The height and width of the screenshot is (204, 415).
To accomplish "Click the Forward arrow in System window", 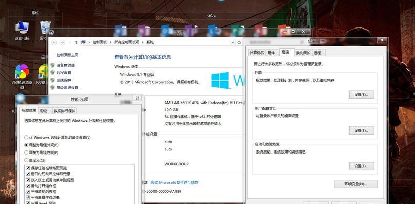I will click(62, 42).
